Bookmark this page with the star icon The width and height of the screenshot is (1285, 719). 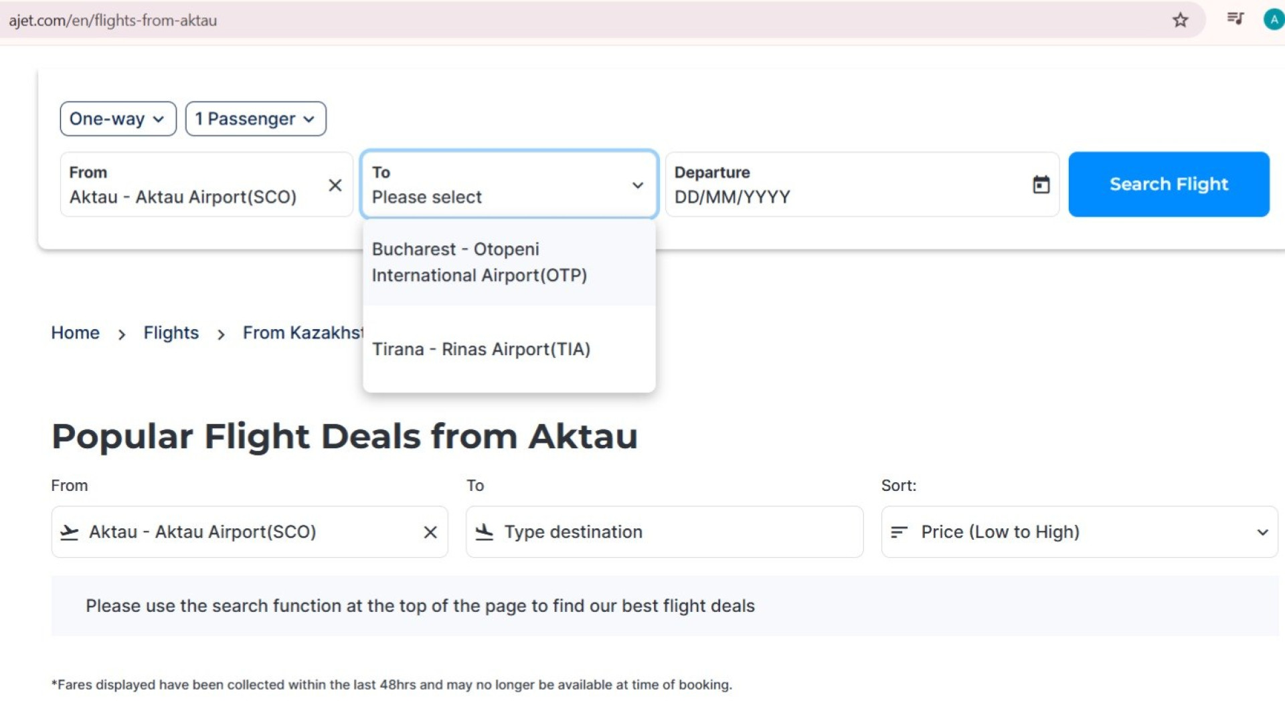(1180, 20)
